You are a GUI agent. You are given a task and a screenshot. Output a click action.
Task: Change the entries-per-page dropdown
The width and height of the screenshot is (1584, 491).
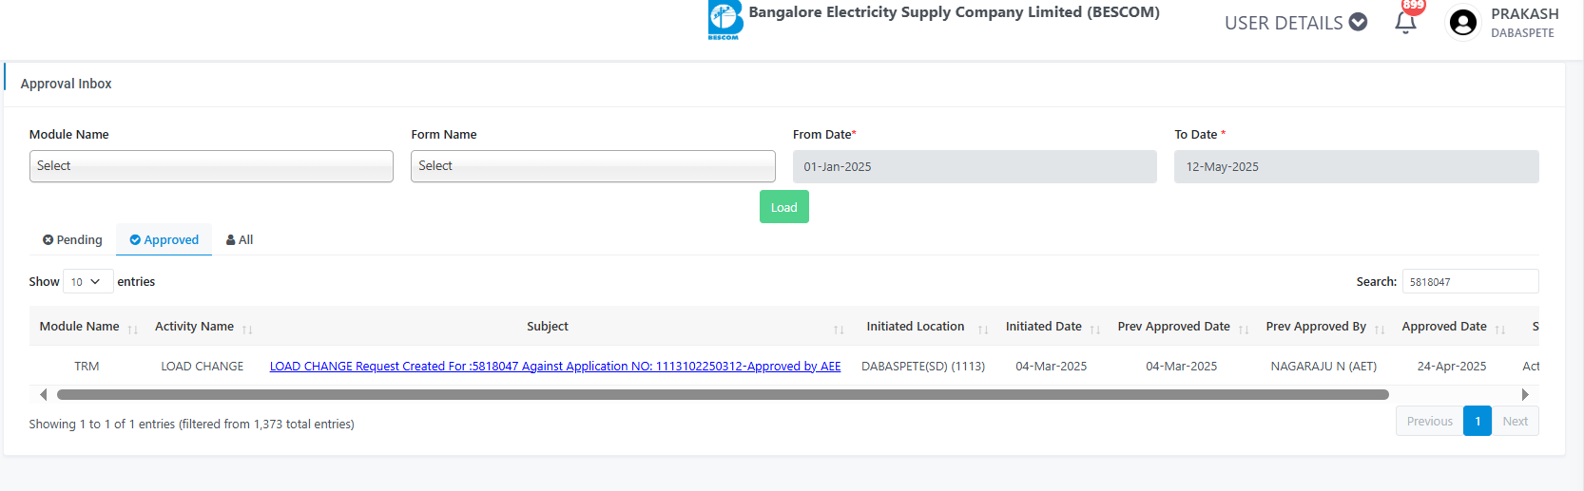(x=87, y=282)
